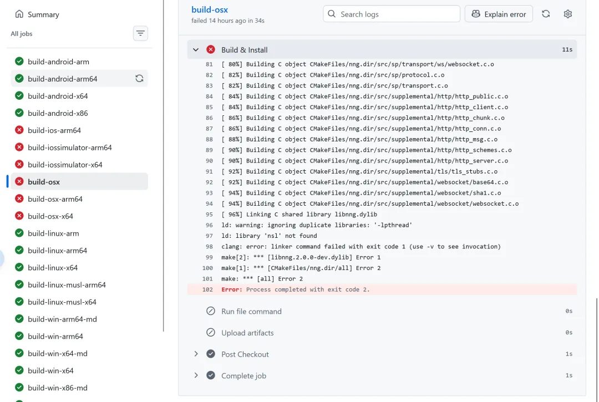Open the Summary page
Image resolution: width=599 pixels, height=402 pixels.
(x=43, y=14)
